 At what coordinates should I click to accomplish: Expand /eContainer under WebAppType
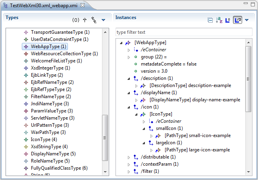[x=129, y=50]
